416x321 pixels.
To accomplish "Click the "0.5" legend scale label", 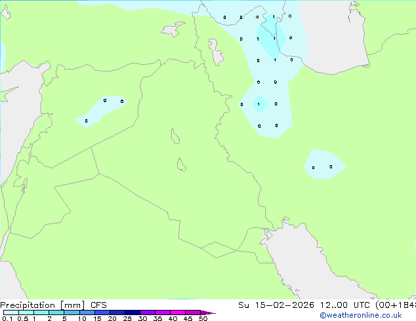I will click(x=23, y=318).
